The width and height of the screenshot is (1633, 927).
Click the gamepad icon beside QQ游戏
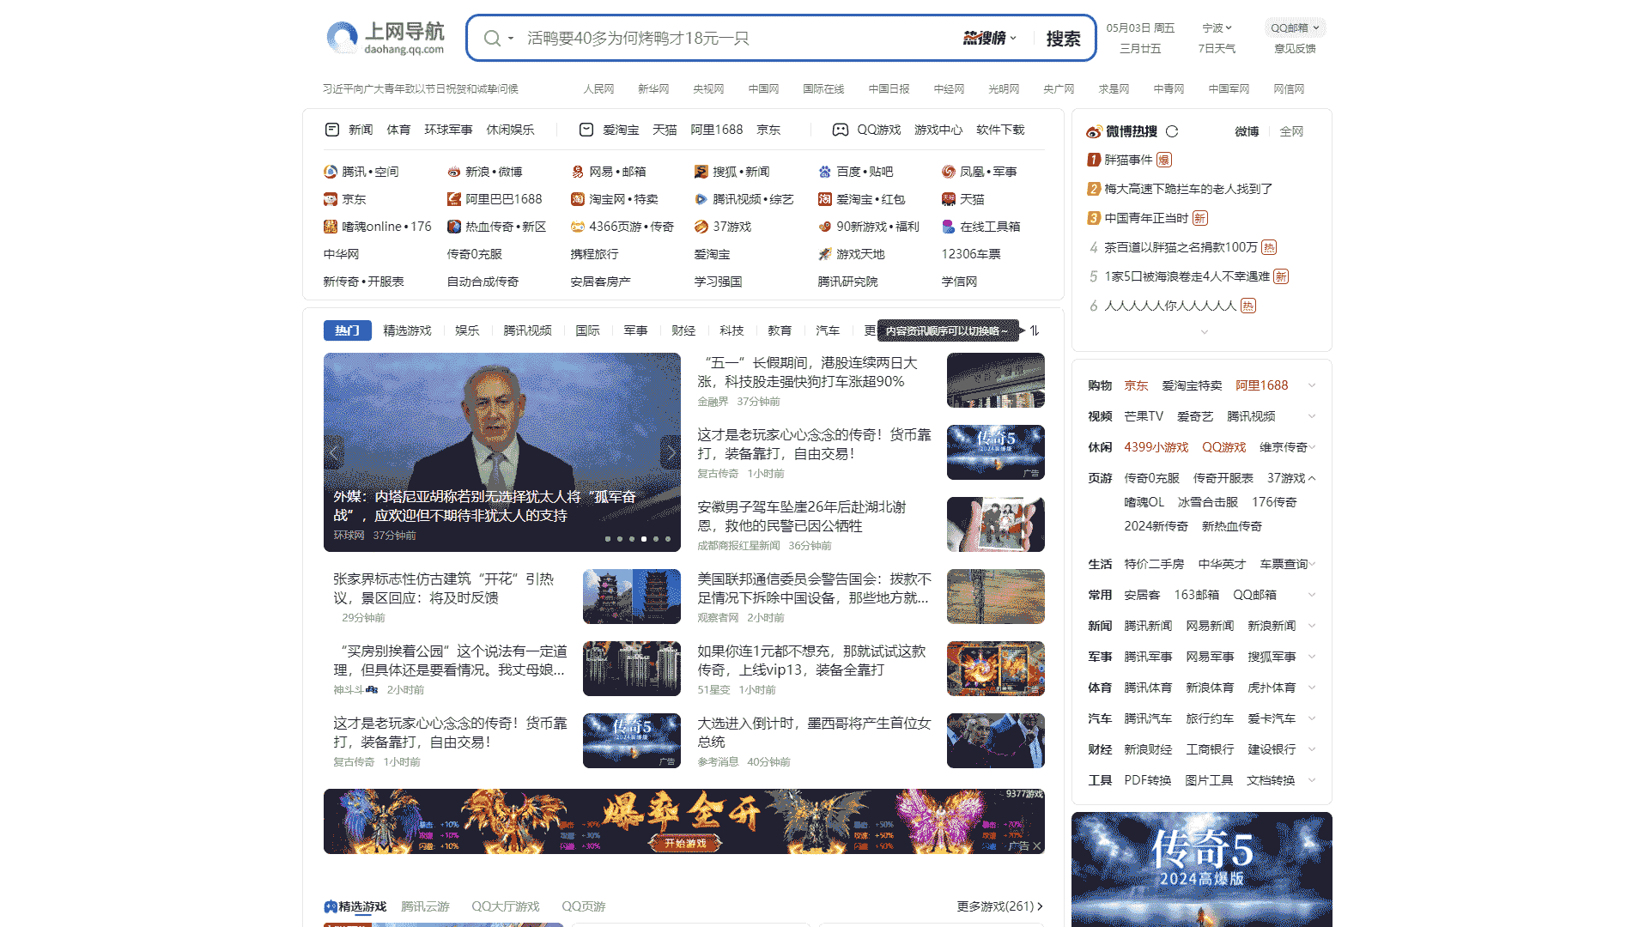point(841,130)
